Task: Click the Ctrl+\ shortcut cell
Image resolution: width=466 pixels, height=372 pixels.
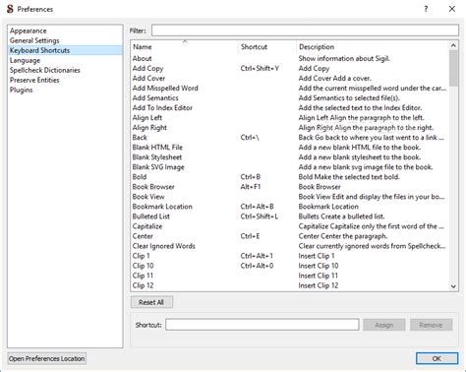Action: pyautogui.click(x=250, y=138)
